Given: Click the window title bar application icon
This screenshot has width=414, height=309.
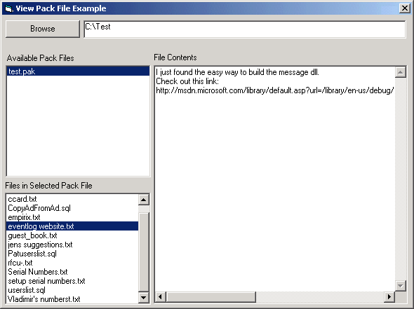Looking at the screenshot, I should pos(9,8).
